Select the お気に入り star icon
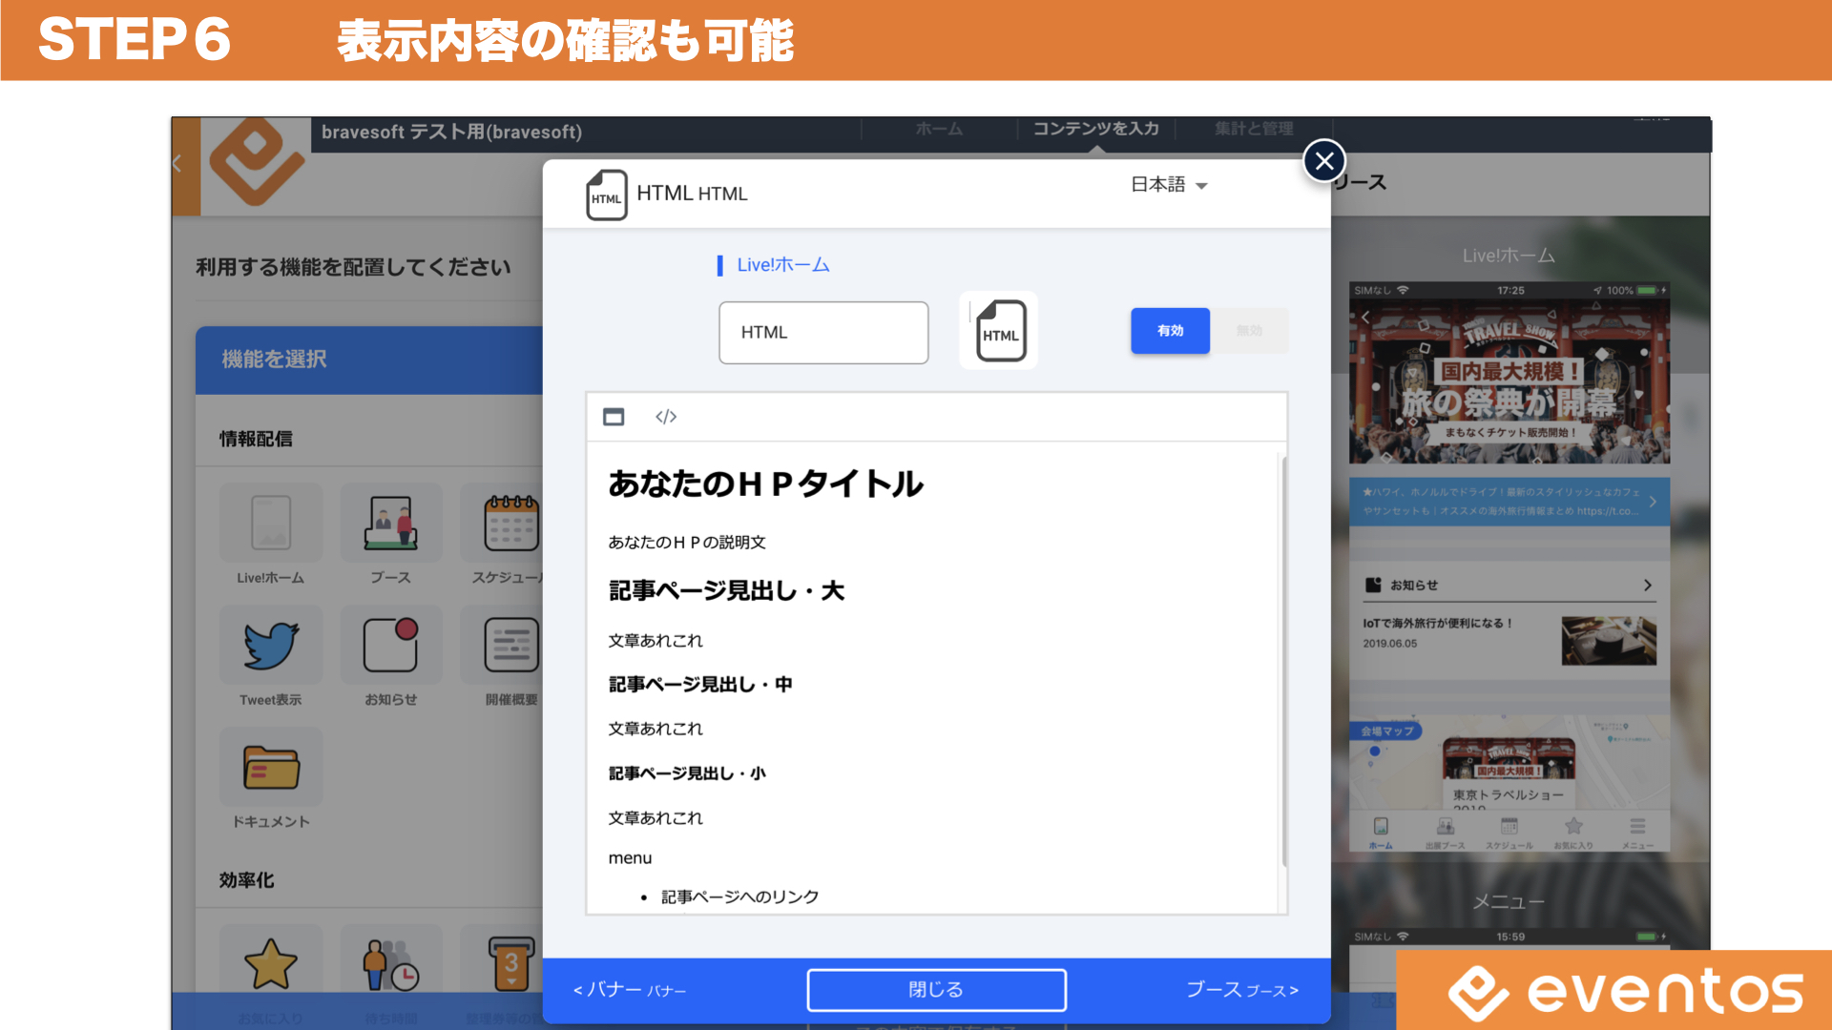Viewport: 1832px width, 1030px height. click(x=271, y=963)
